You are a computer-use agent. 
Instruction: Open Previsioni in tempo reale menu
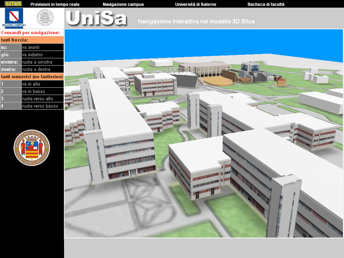[x=55, y=4]
